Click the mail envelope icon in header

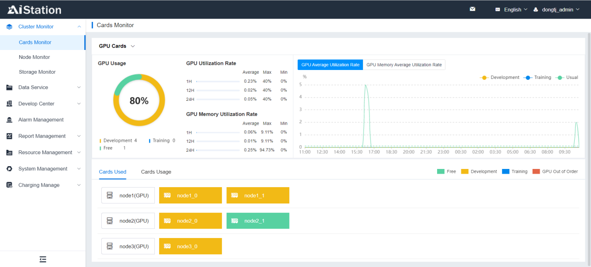(x=473, y=9)
